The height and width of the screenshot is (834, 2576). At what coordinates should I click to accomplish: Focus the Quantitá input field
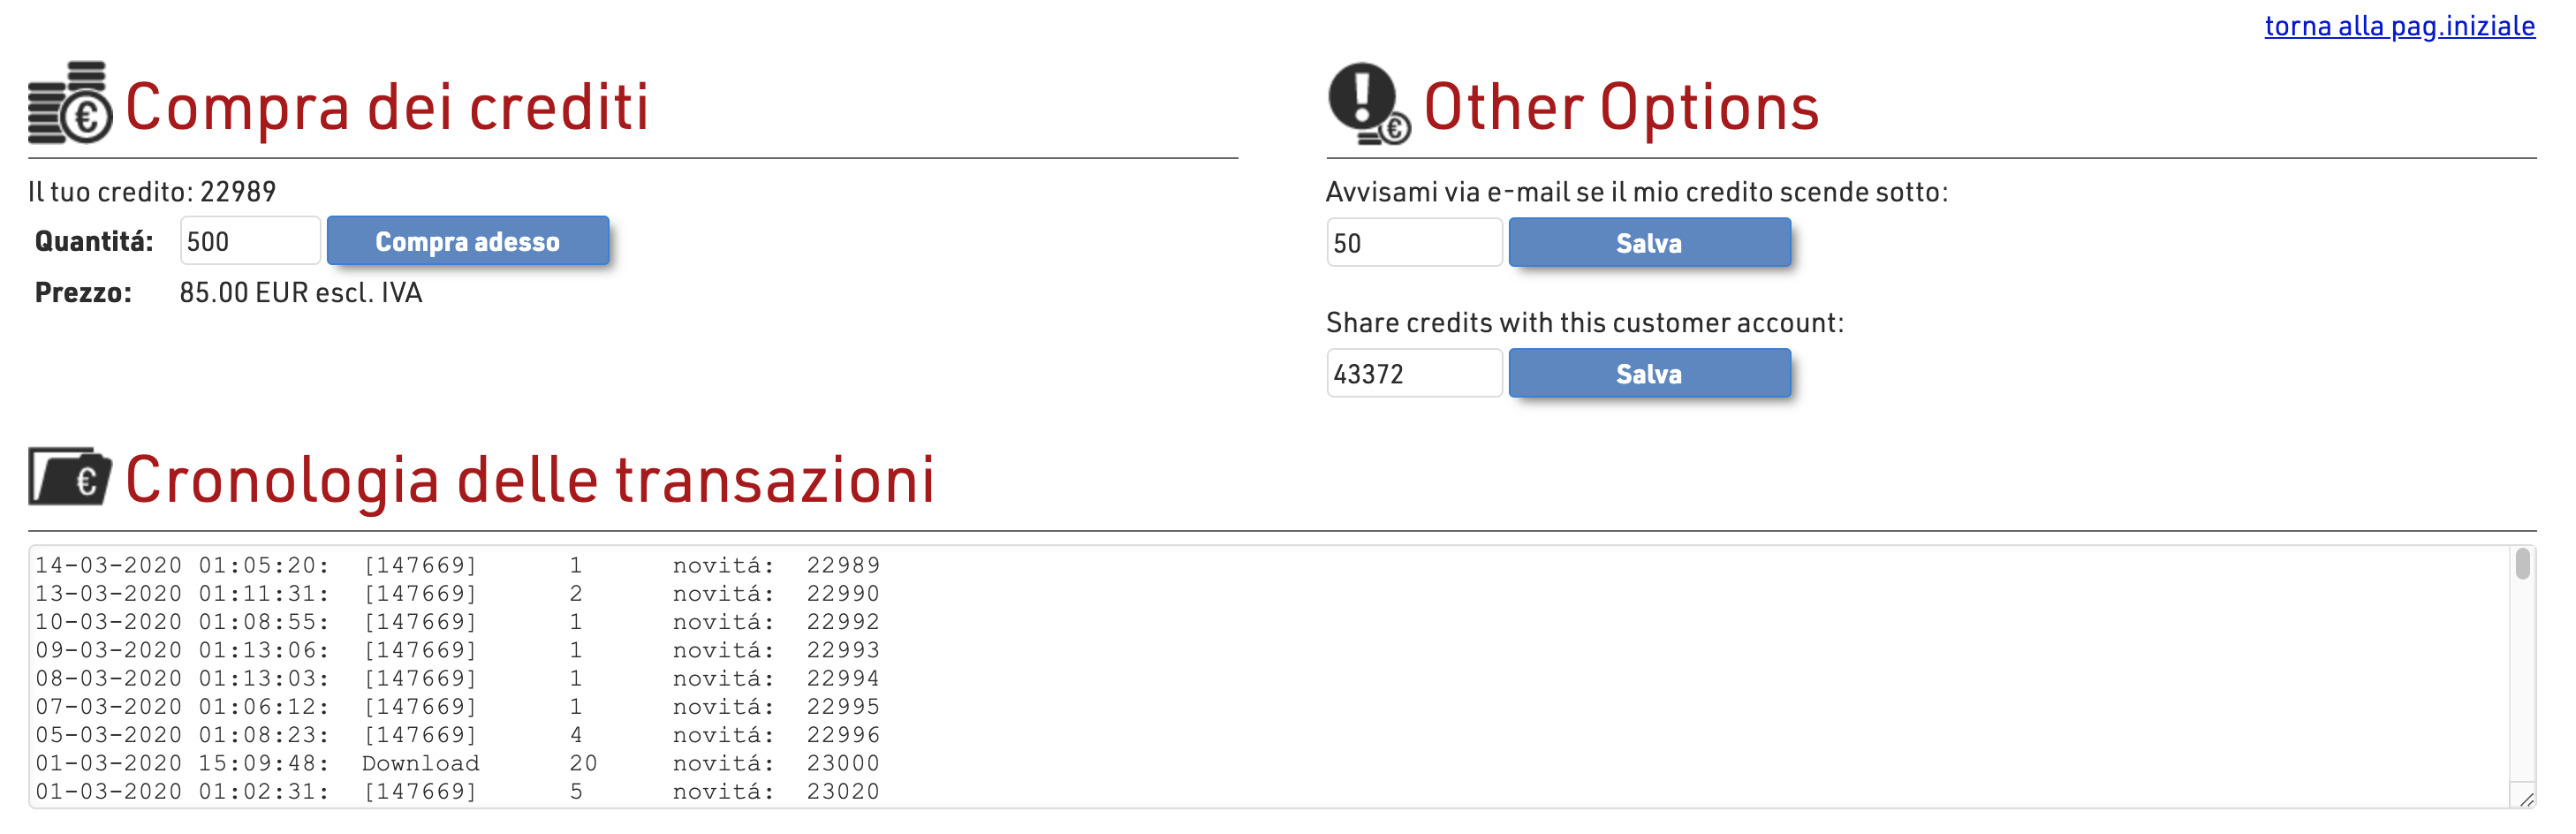[250, 241]
